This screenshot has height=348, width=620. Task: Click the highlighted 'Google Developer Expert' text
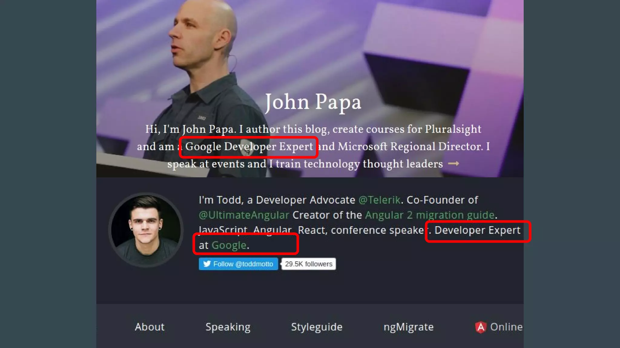(x=249, y=147)
